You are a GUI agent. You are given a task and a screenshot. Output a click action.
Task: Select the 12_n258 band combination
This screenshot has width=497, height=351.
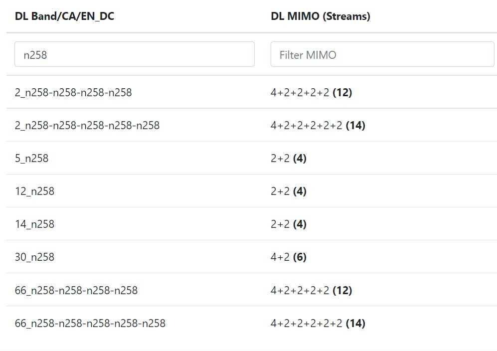click(34, 191)
